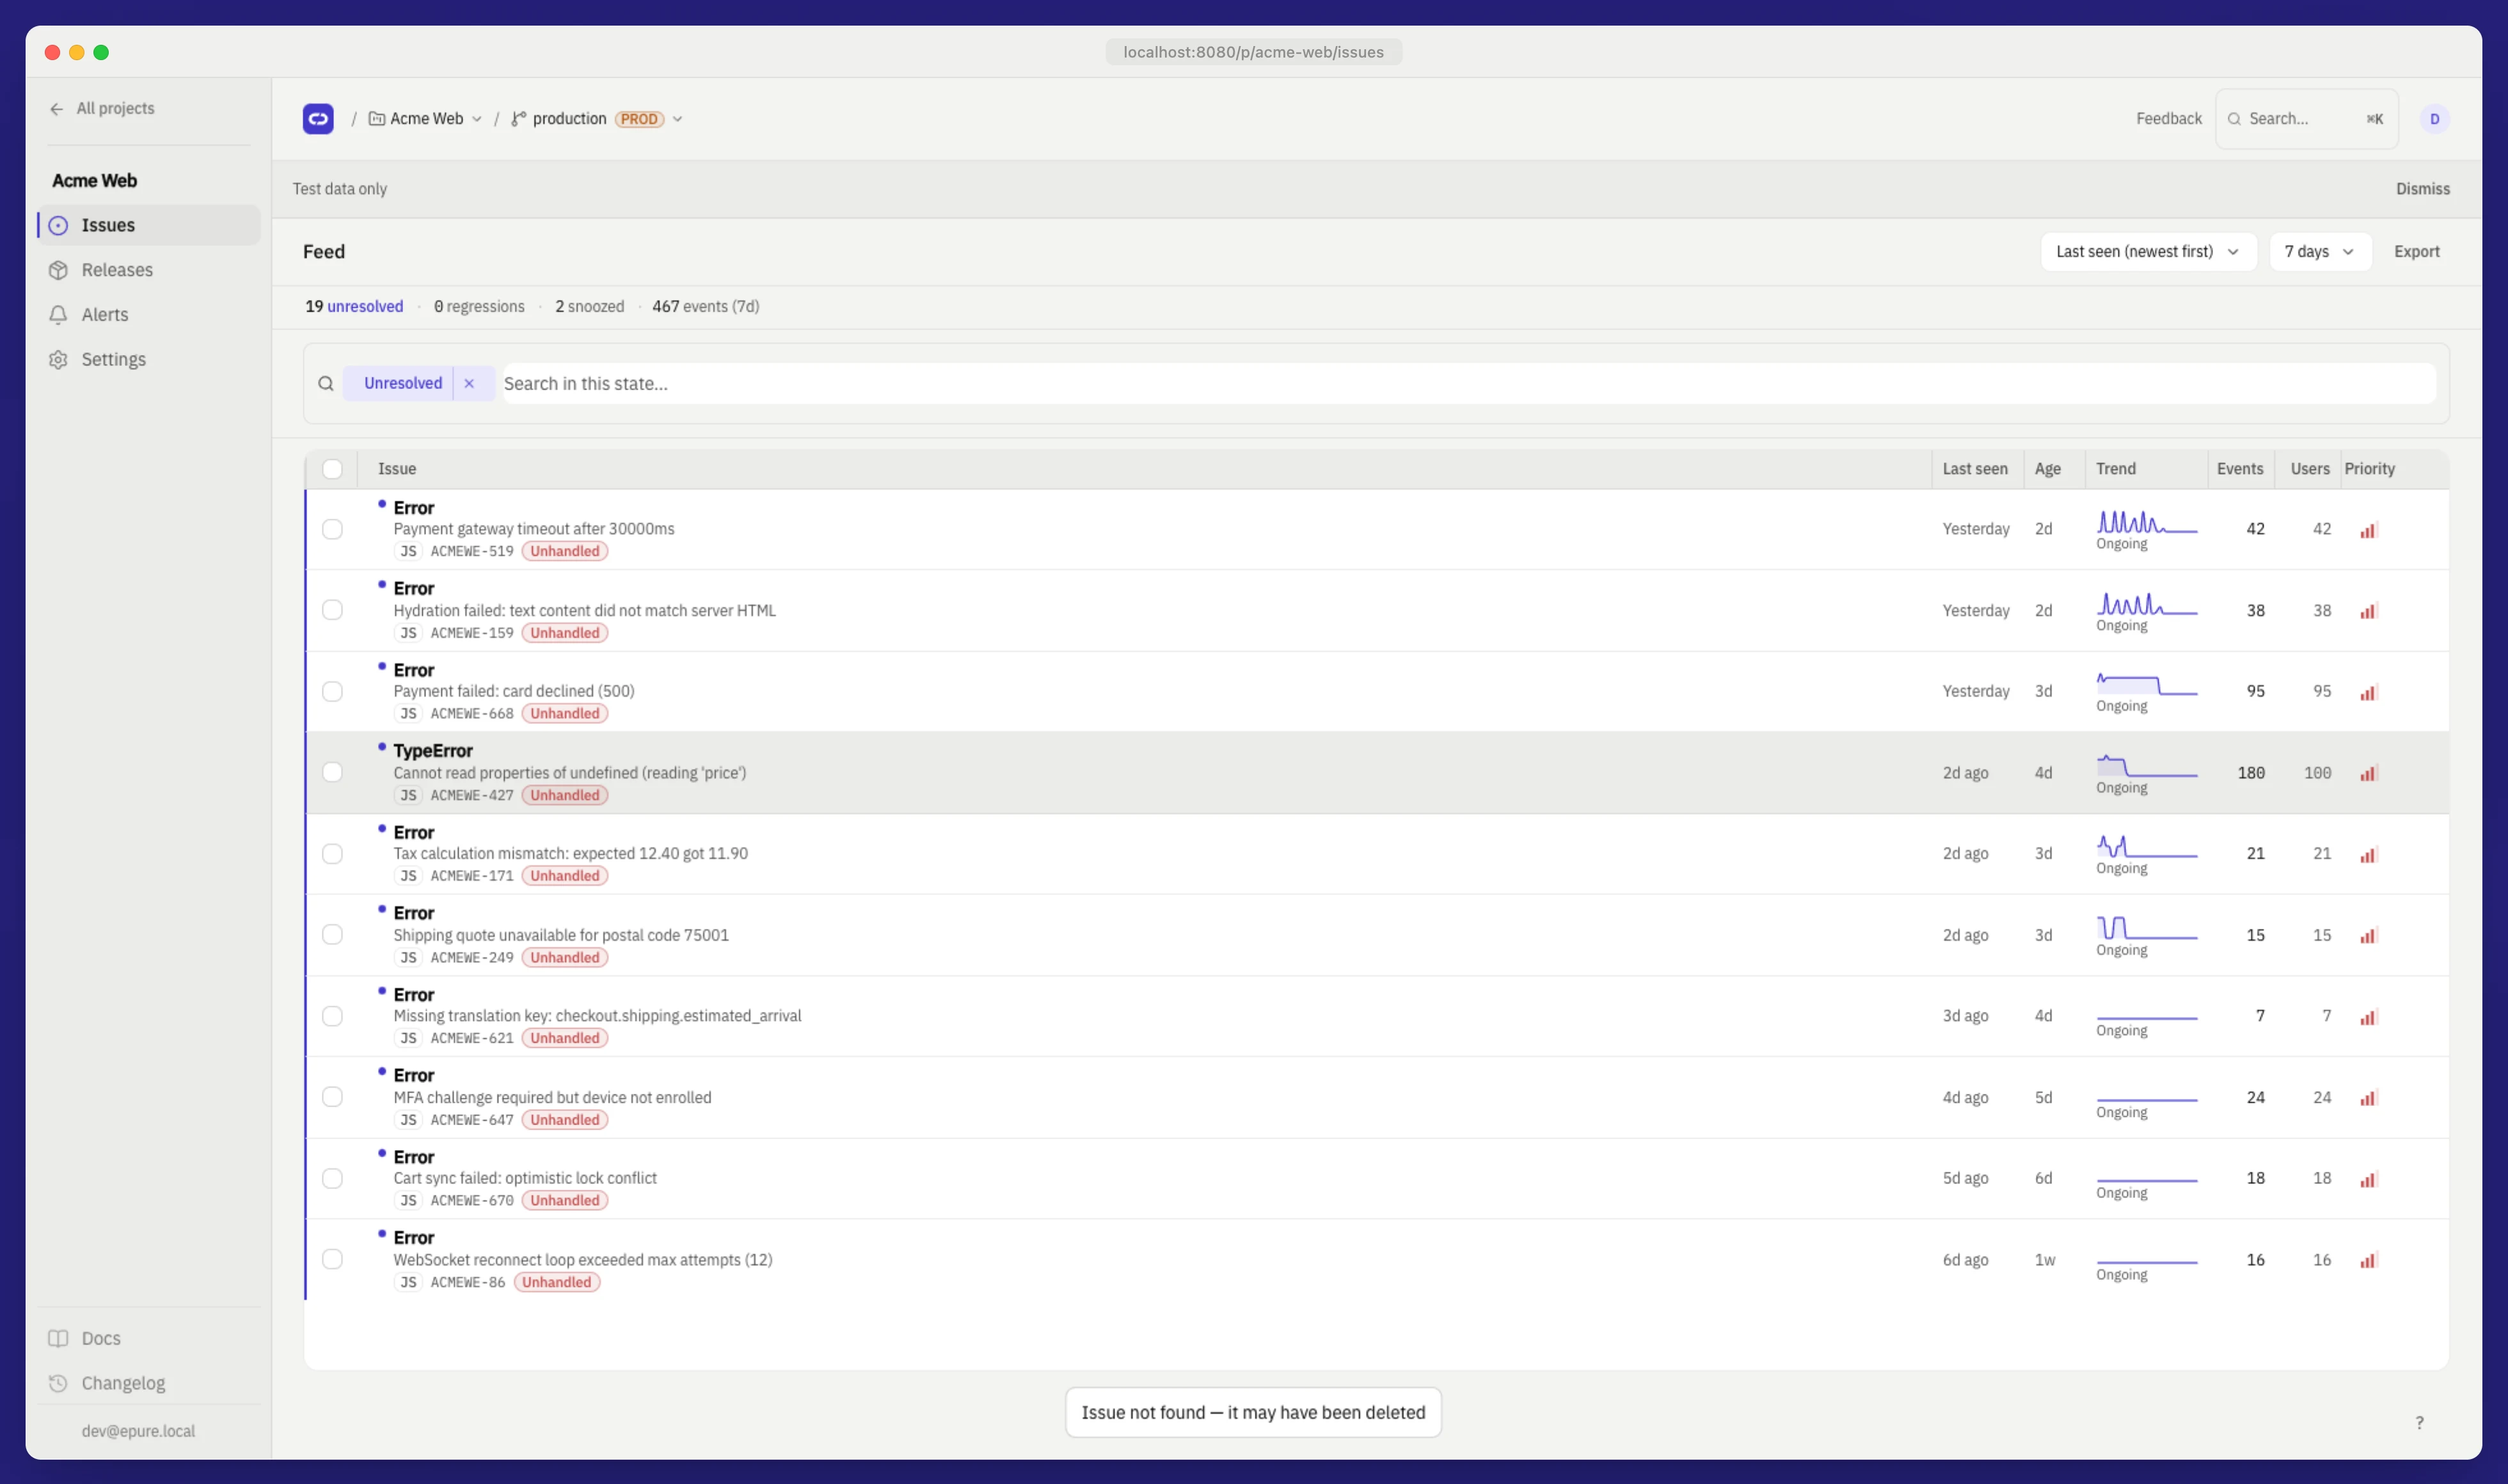Click the 19 unresolved link
This screenshot has width=2508, height=1484.
coord(354,307)
